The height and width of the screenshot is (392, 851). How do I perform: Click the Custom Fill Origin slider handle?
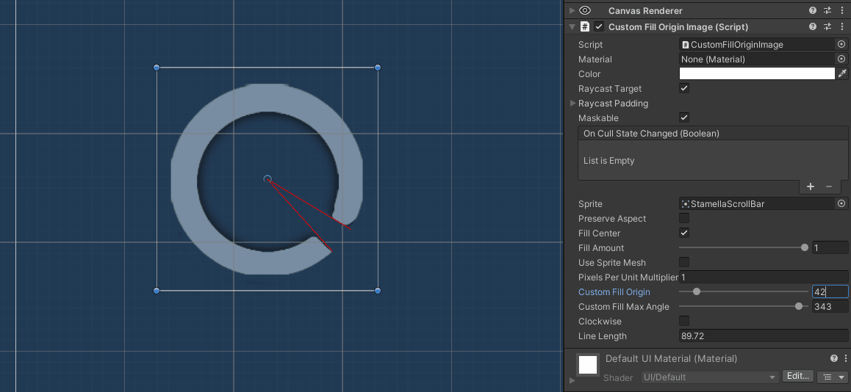(x=697, y=291)
